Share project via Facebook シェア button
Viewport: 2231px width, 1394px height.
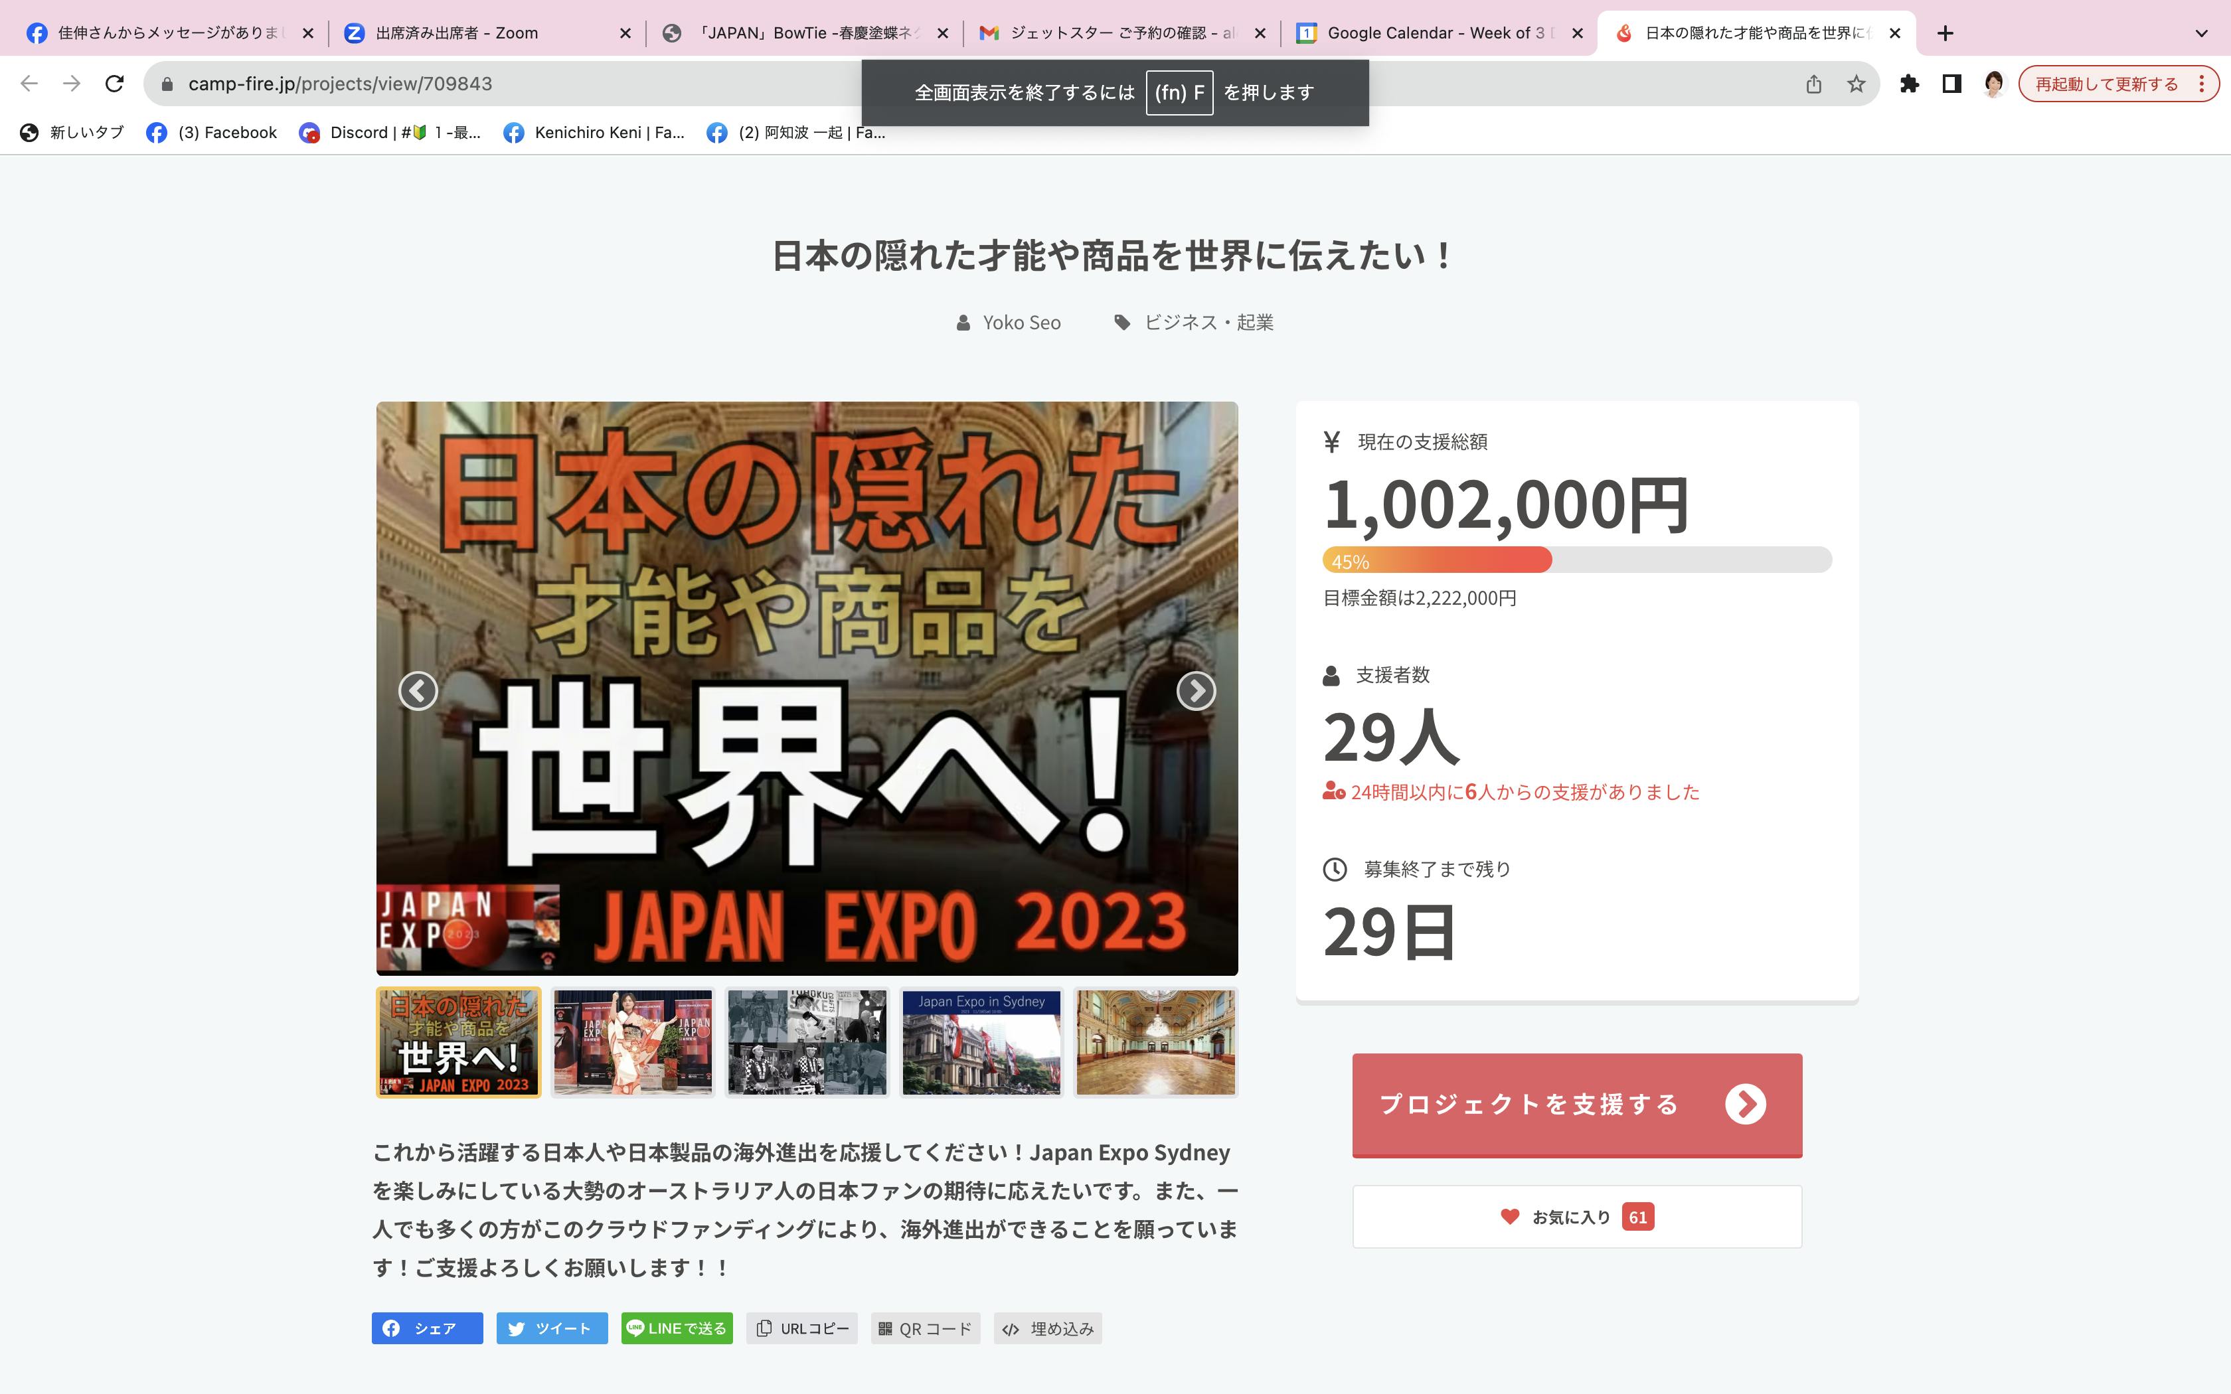(x=427, y=1328)
